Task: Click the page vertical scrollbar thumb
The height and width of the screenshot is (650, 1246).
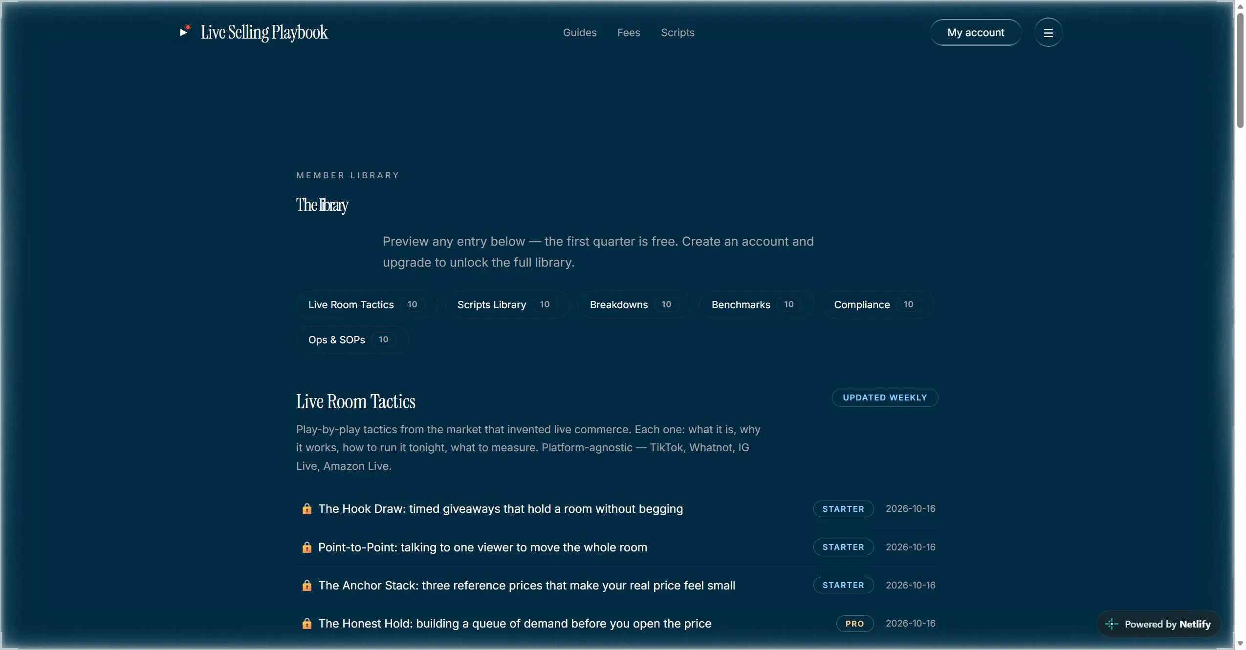Action: click(1240, 71)
